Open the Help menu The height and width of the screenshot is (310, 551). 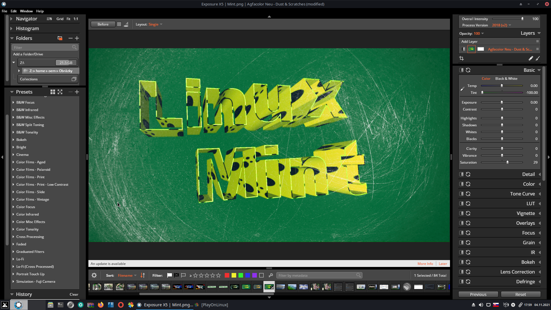[40, 11]
